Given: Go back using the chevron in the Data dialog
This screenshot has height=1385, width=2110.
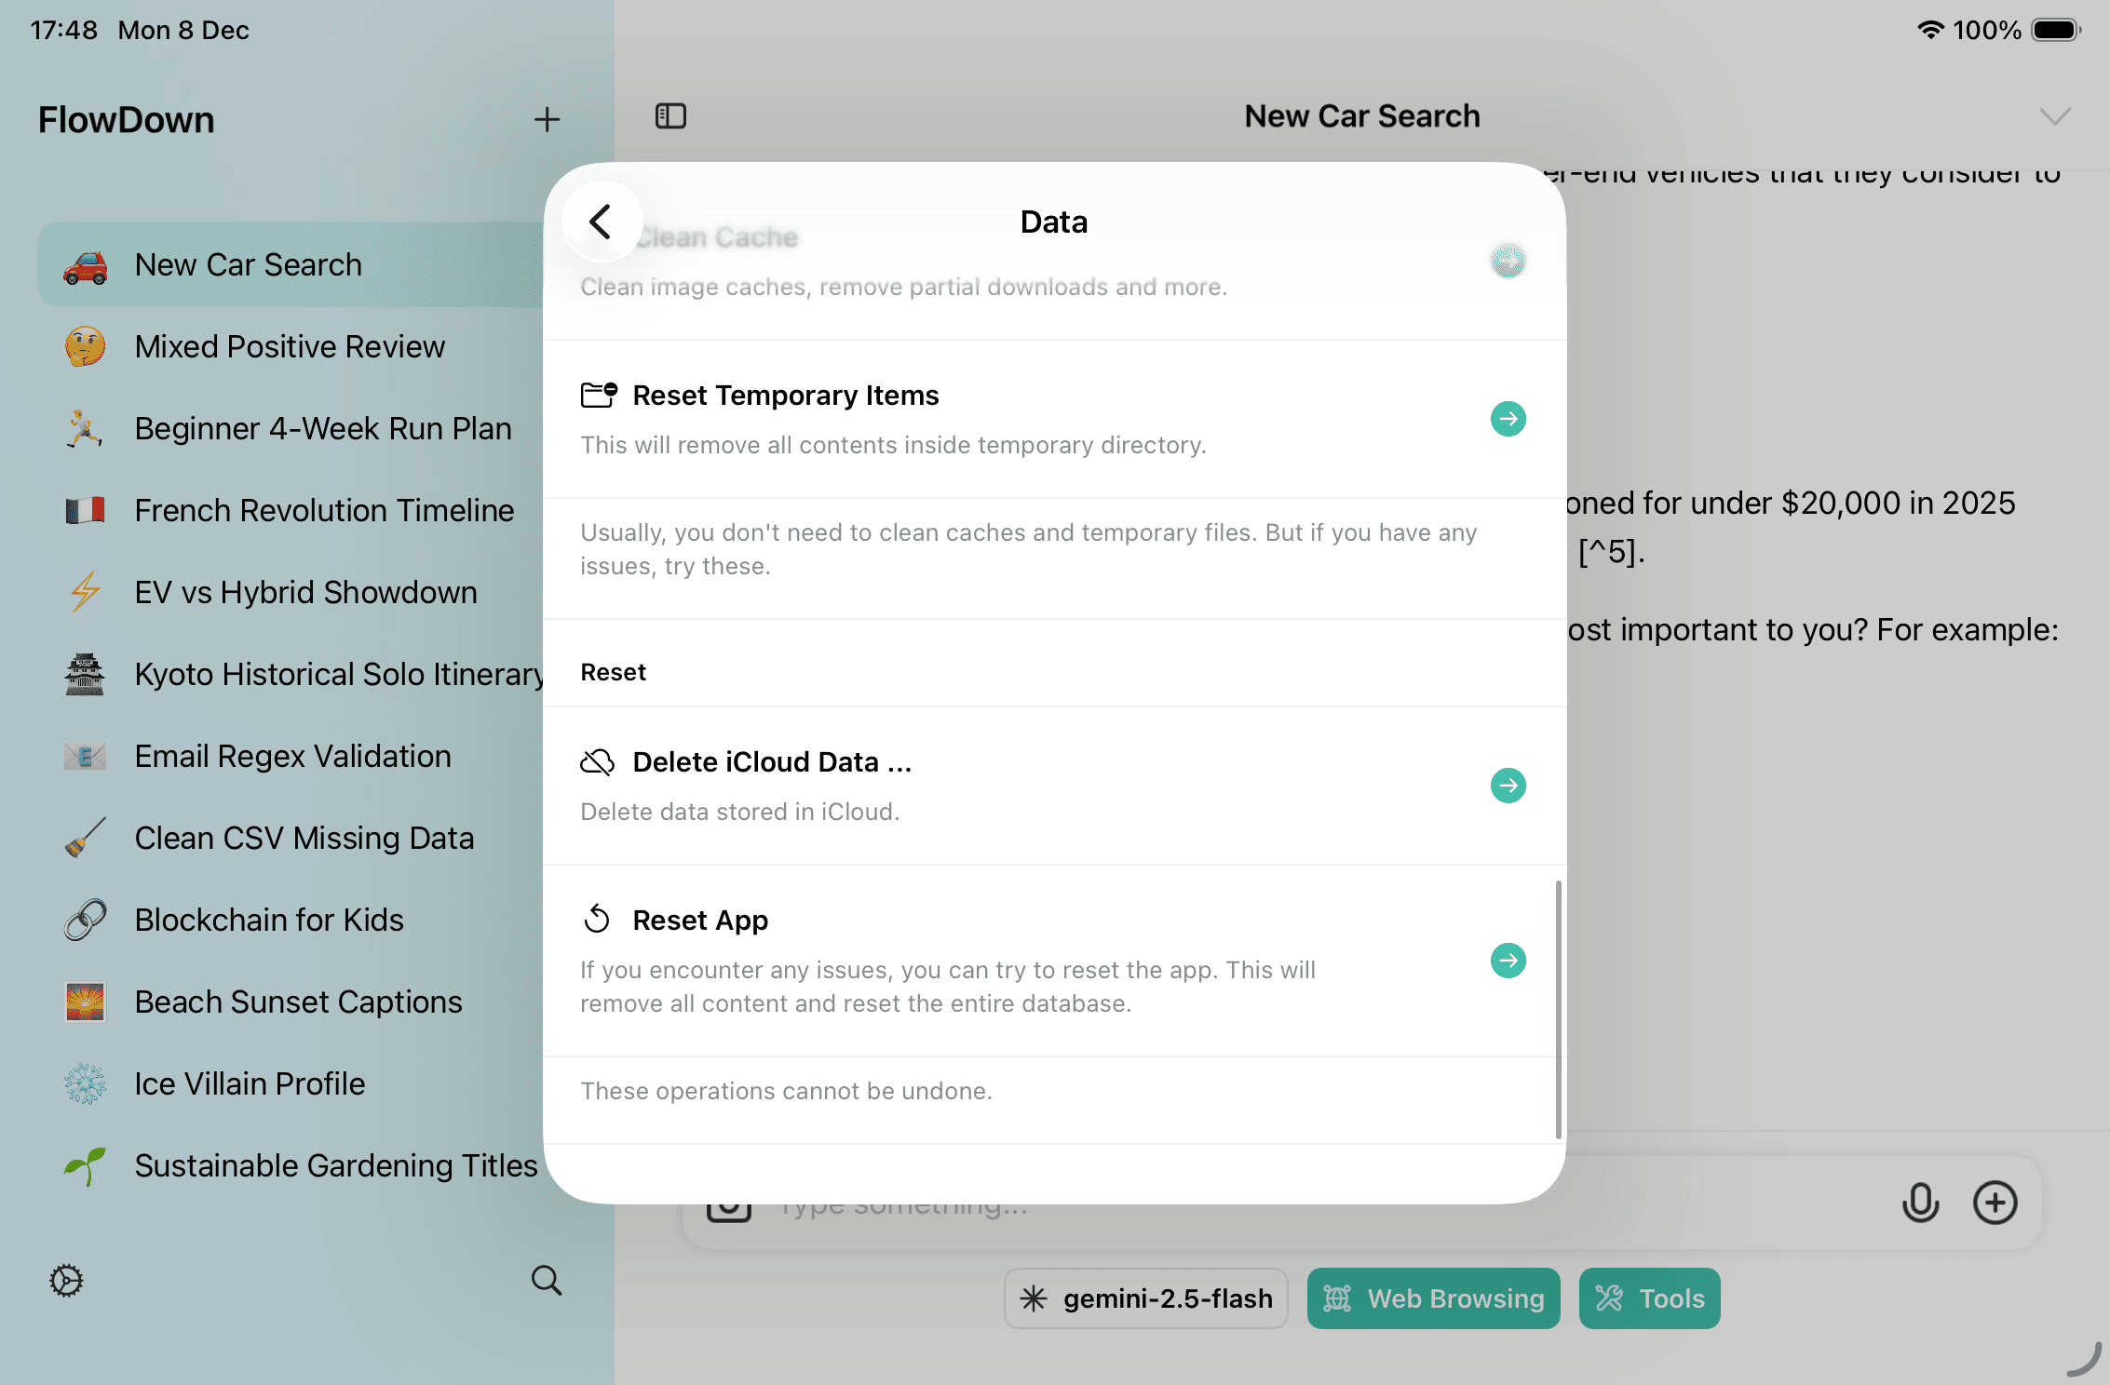Looking at the screenshot, I should coord(601,222).
